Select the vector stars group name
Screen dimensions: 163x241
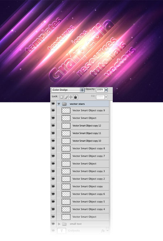(77, 104)
